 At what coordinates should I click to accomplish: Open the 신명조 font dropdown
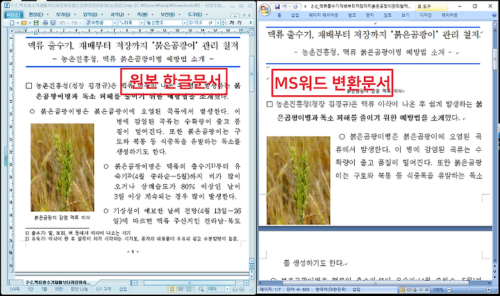coord(184,23)
